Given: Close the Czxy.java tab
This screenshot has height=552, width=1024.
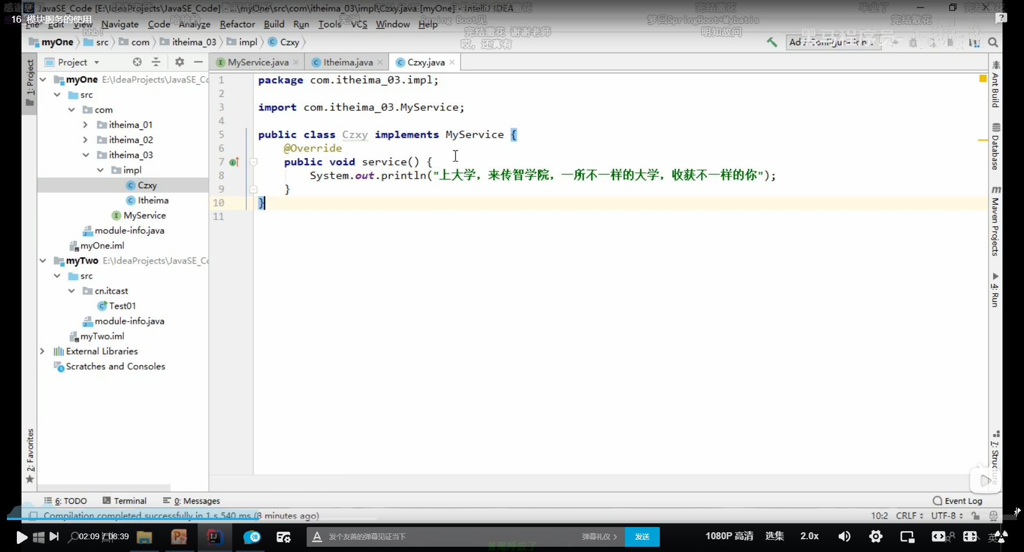Looking at the screenshot, I should coord(452,62).
